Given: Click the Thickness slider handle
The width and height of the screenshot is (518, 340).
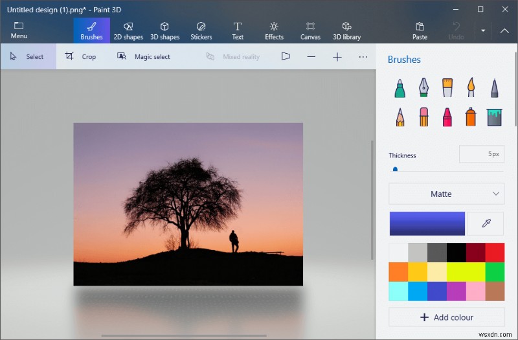Looking at the screenshot, I should click(x=395, y=169).
